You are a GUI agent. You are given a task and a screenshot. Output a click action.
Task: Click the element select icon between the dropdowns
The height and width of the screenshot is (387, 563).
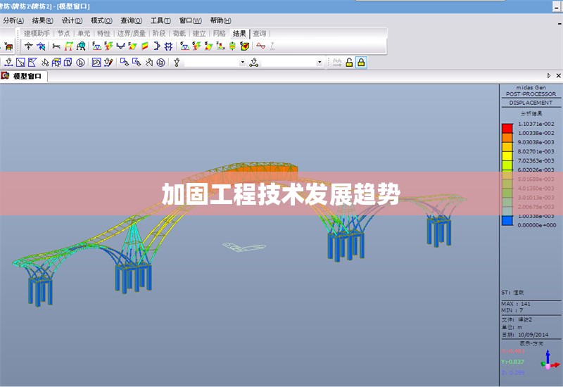pyautogui.click(x=254, y=63)
